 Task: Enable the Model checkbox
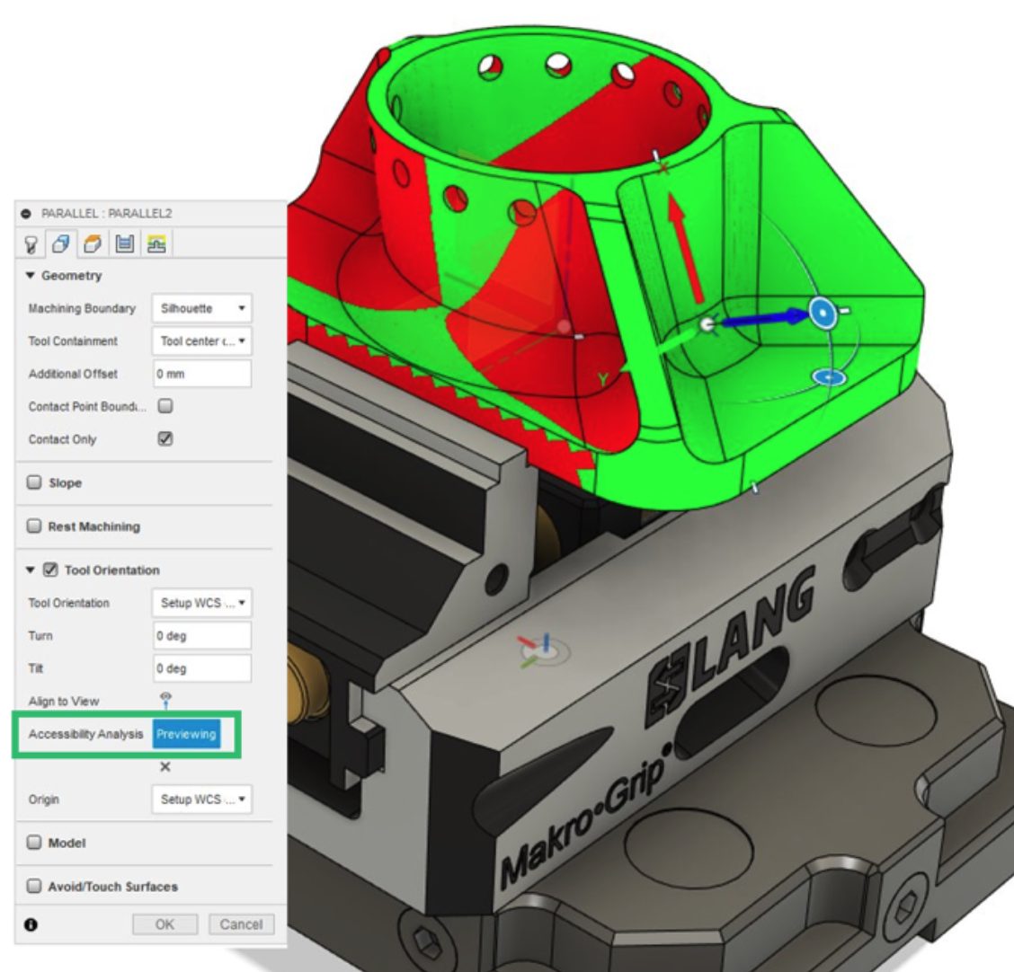tap(34, 843)
